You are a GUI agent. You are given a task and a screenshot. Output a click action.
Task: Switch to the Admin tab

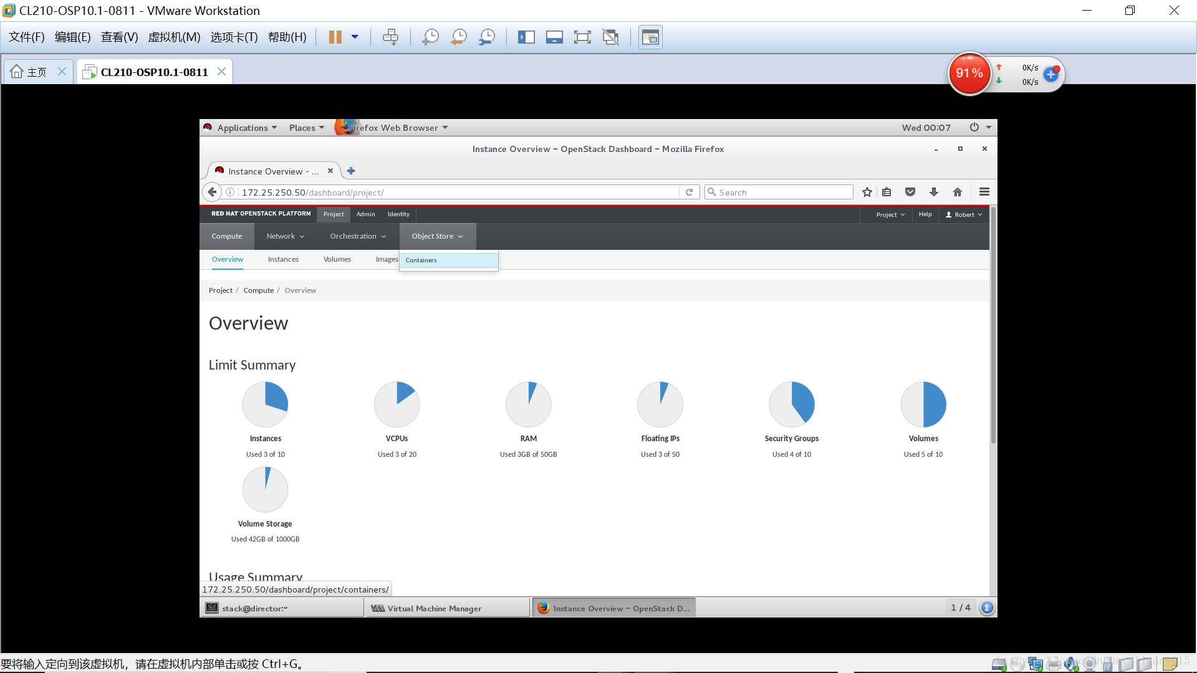[365, 214]
